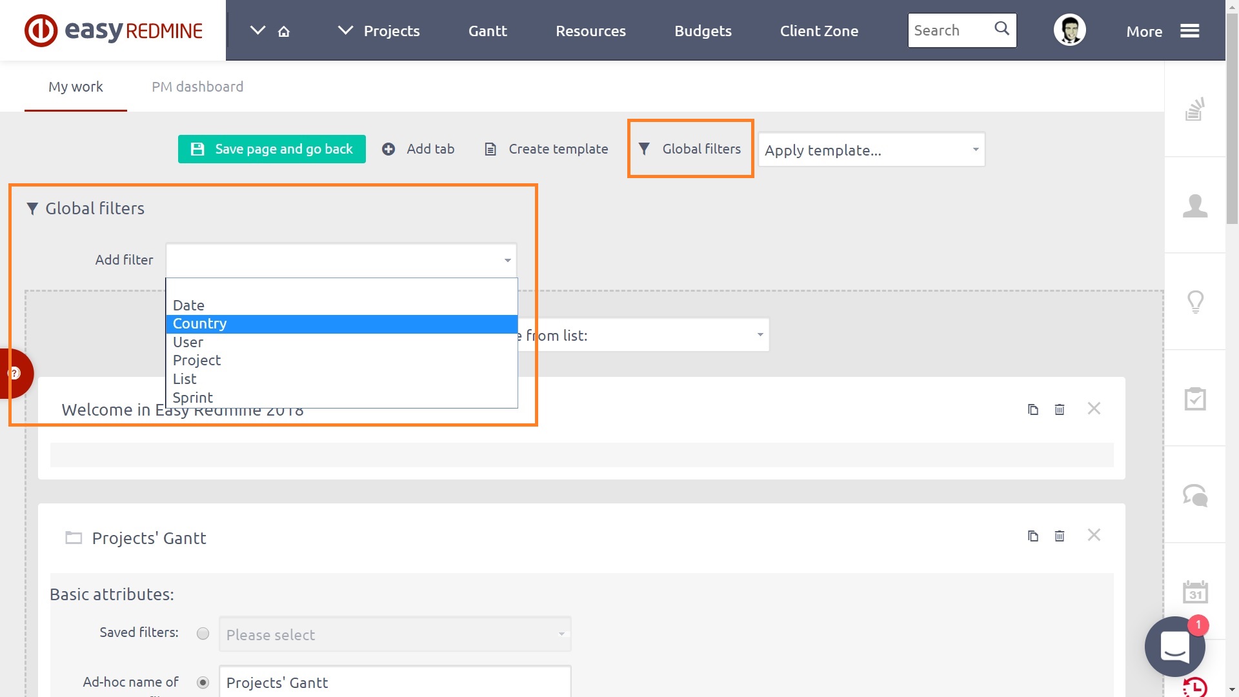This screenshot has width=1239, height=697.
Task: Delete the Projects' Gantt module with trash icon
Action: (x=1059, y=536)
